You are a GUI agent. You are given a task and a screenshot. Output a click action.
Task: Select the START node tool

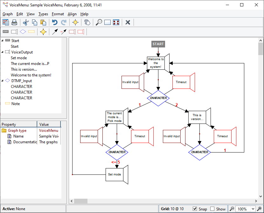pos(6,32)
